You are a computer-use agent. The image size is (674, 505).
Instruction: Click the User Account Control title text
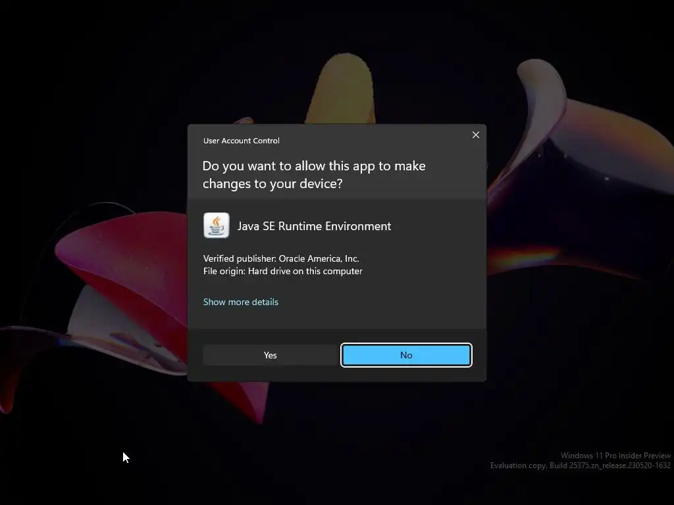tap(241, 141)
